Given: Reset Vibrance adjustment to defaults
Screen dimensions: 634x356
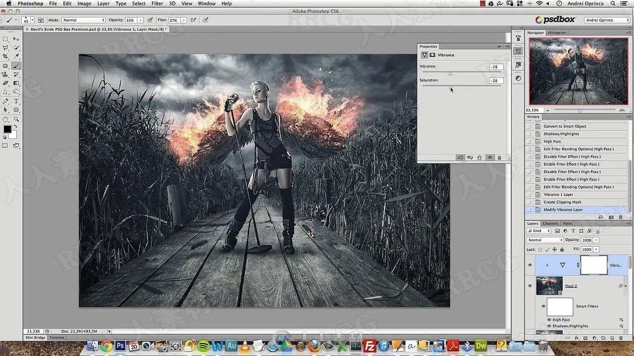Looking at the screenshot, I should [x=479, y=158].
